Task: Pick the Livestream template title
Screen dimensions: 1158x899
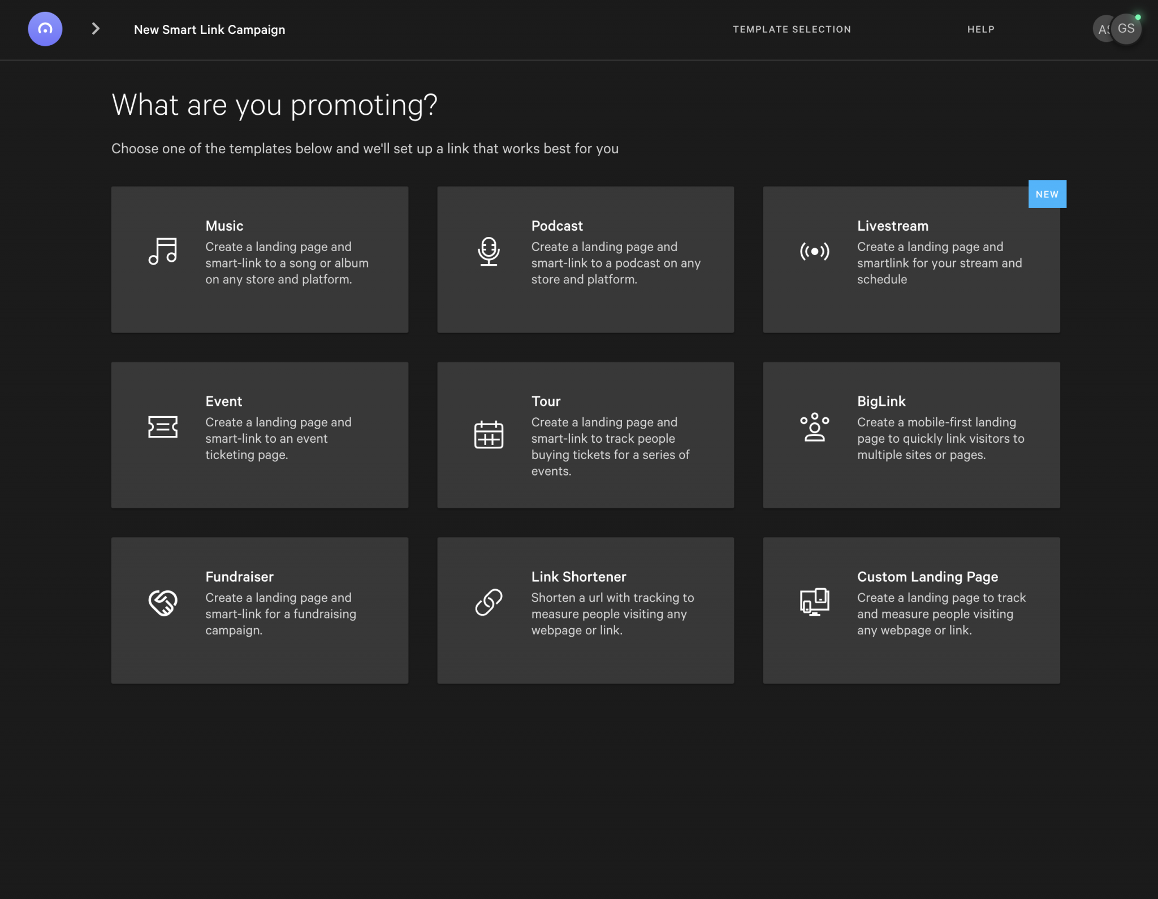Action: tap(892, 226)
